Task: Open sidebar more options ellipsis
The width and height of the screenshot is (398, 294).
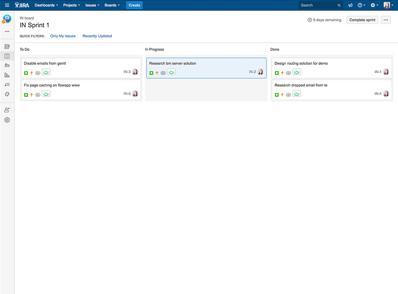Action: pos(7,32)
